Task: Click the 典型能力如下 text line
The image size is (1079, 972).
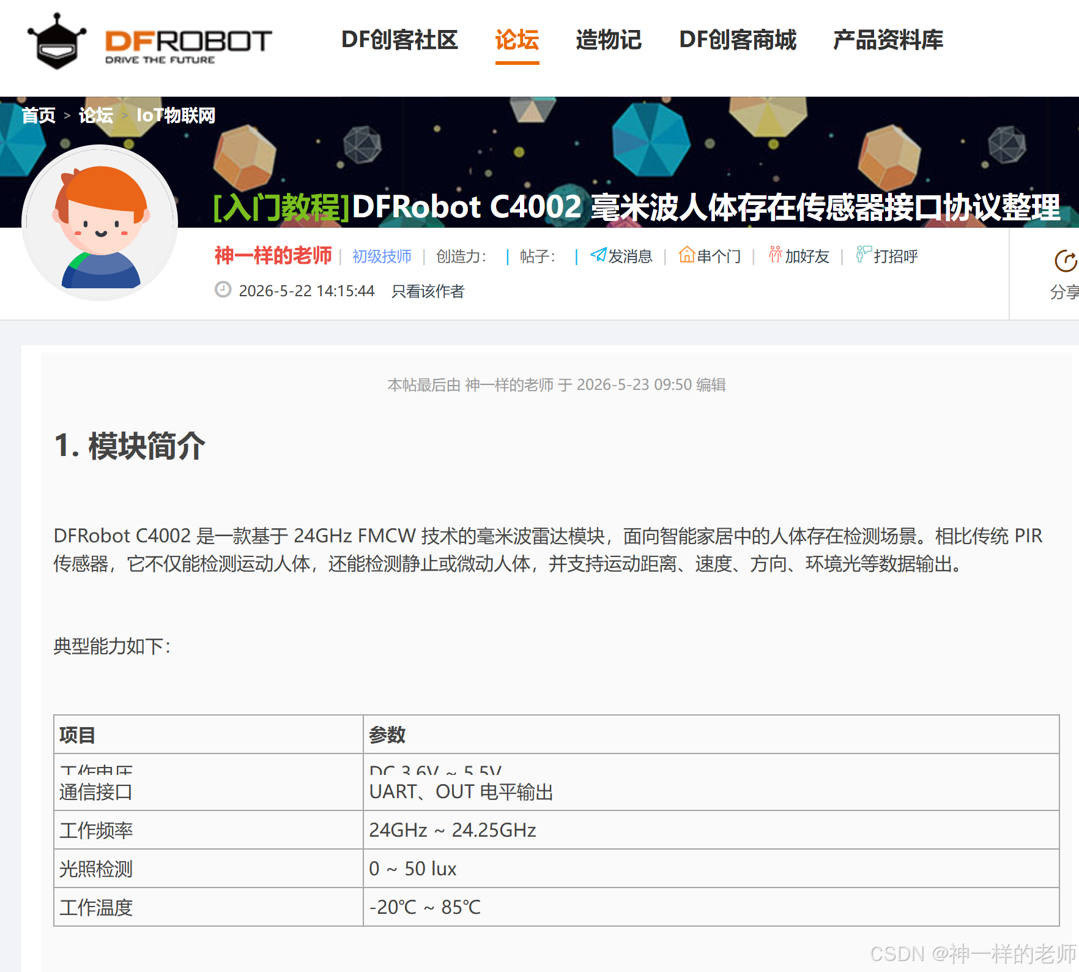Action: pos(113,646)
